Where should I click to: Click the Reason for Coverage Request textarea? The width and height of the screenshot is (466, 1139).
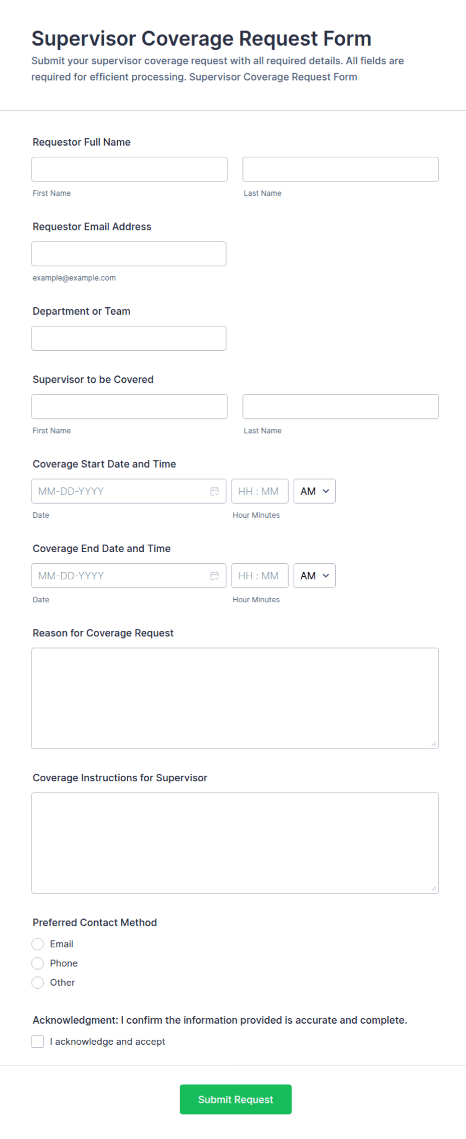(235, 699)
